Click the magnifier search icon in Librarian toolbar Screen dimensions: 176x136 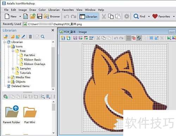[x=43, y=37]
